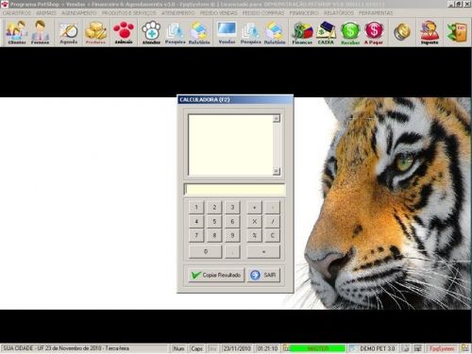
Task: Open the PEDIDO COMPRAS menu
Action: pyautogui.click(x=263, y=13)
